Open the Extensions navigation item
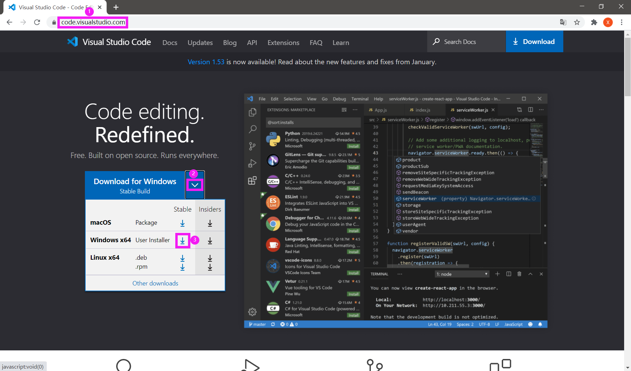This screenshot has width=631, height=371. coord(284,43)
